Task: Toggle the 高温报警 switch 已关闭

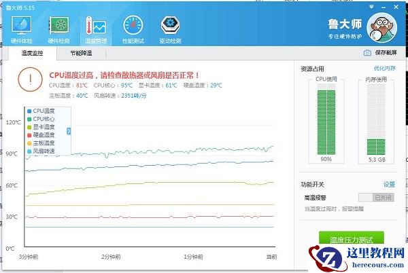Action: pyautogui.click(x=376, y=198)
